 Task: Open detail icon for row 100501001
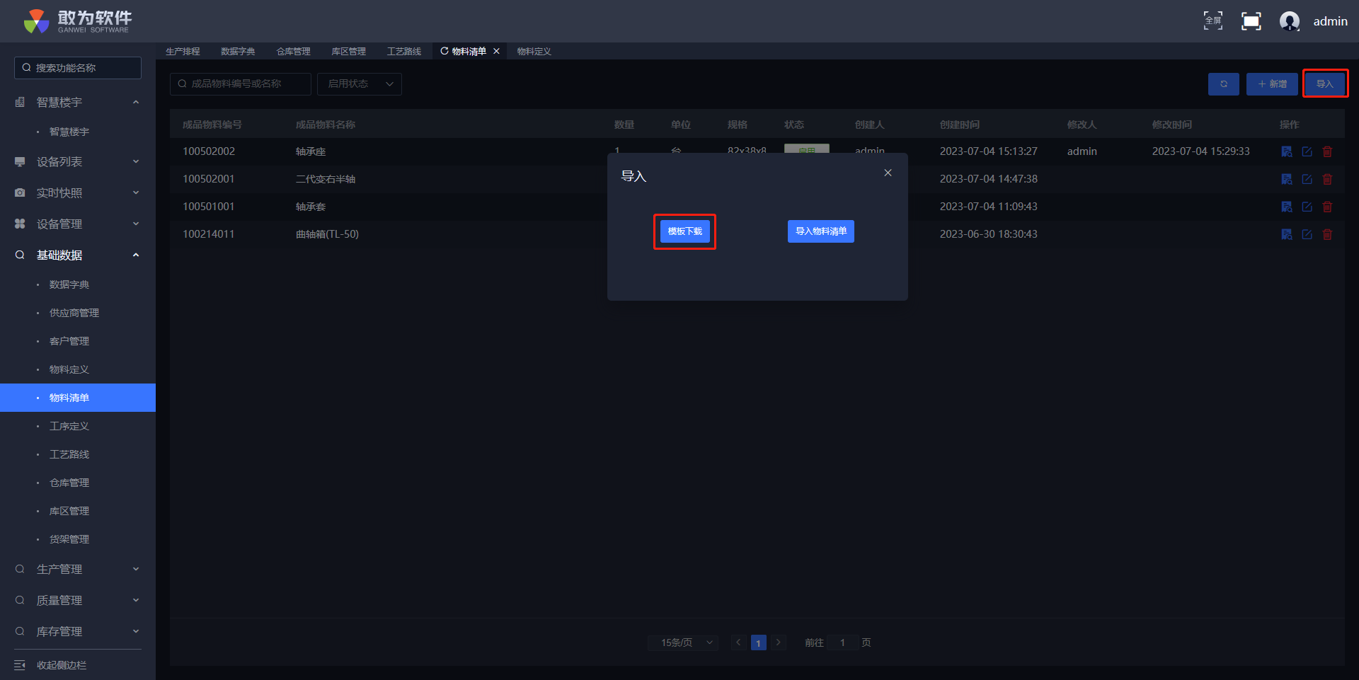coord(1286,207)
